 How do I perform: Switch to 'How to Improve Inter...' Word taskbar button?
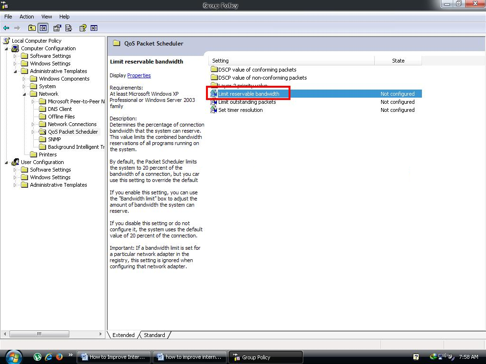point(114,357)
